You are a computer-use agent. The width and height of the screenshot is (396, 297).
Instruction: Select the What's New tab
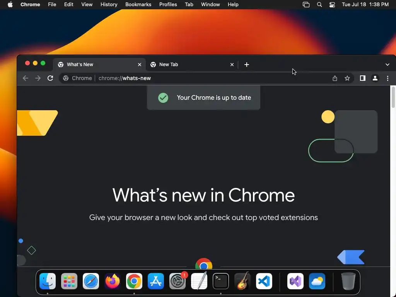point(99,65)
